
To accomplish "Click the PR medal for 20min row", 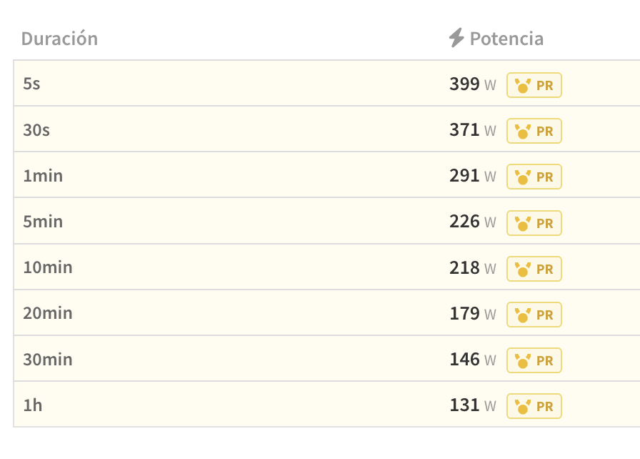I will [x=534, y=315].
